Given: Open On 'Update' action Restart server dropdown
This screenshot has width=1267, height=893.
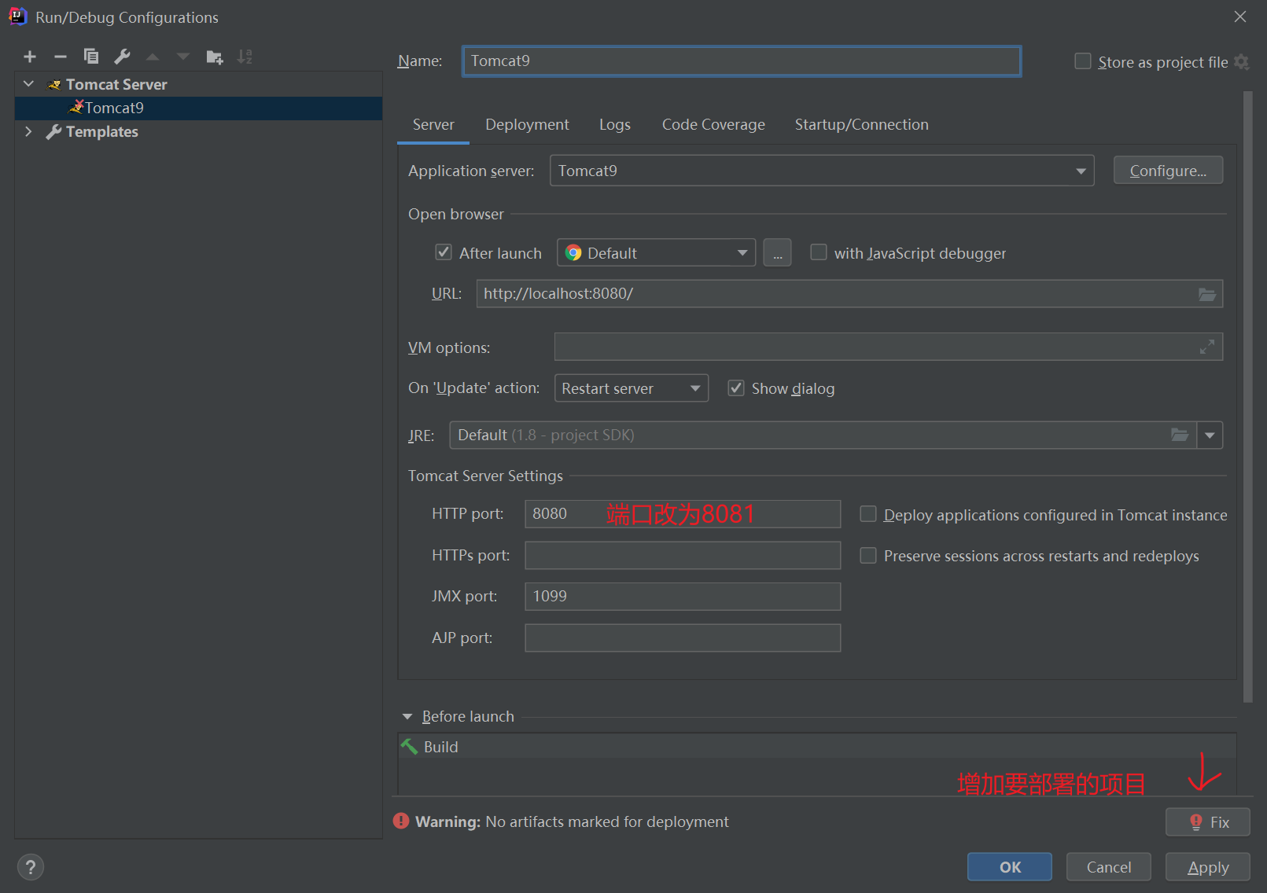Looking at the screenshot, I should tap(631, 388).
